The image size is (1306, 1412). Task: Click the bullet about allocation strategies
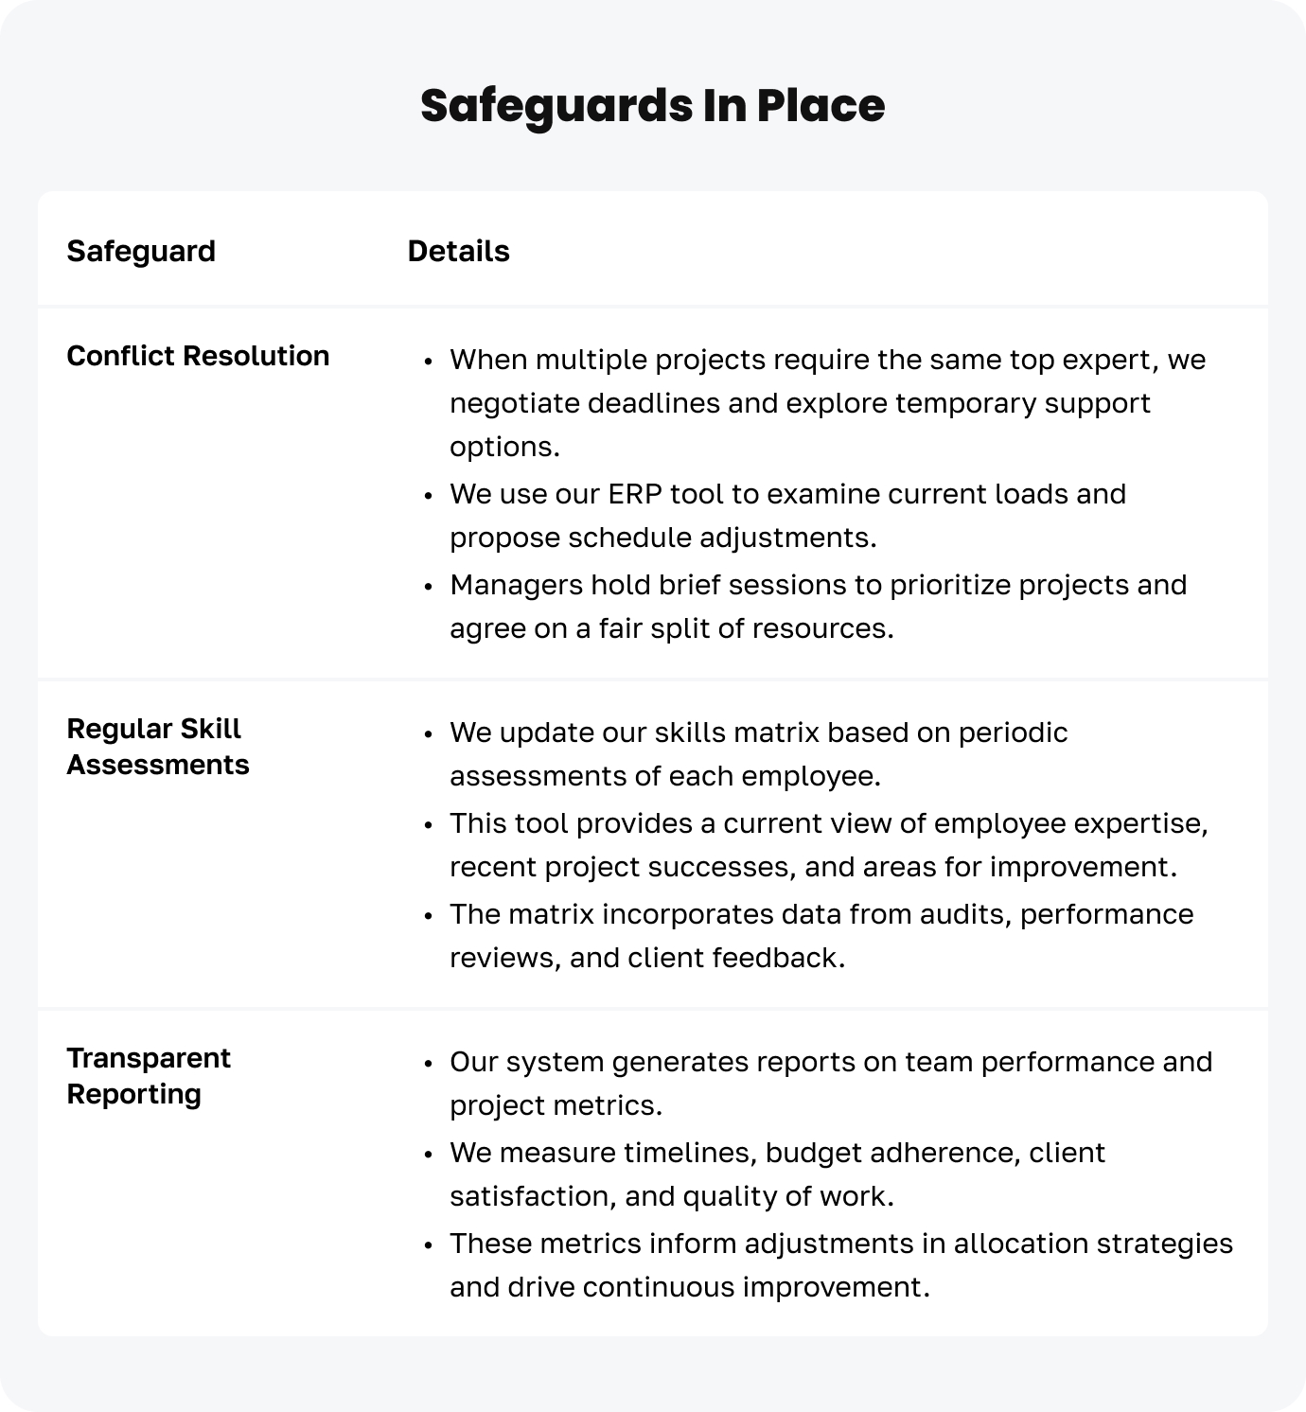click(x=840, y=1264)
